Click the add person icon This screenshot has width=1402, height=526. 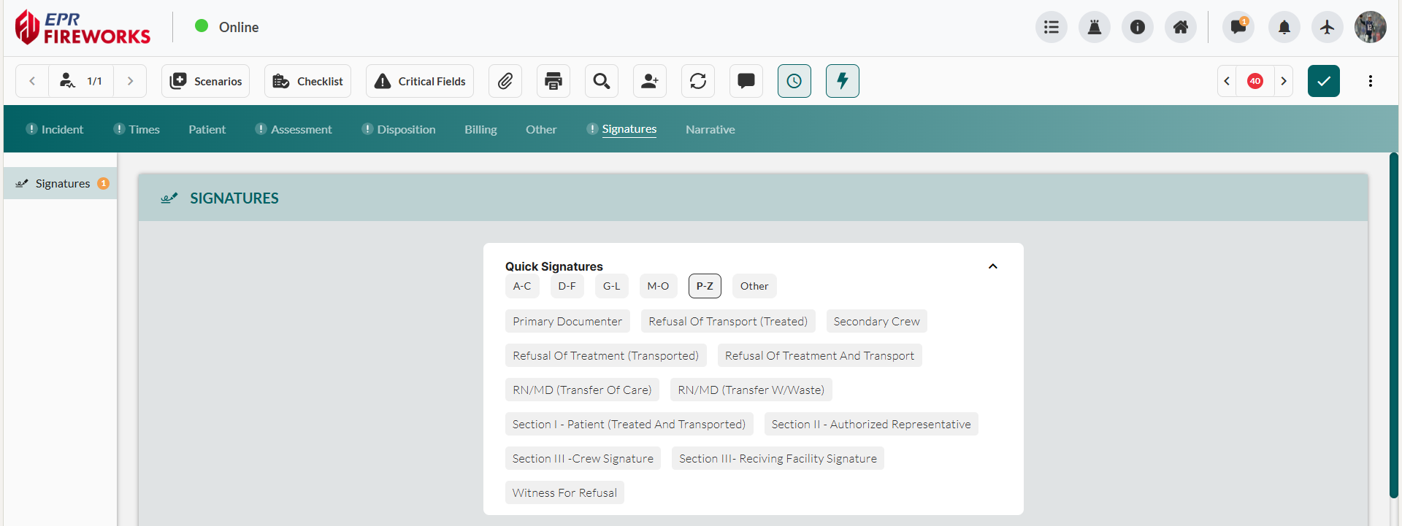coord(650,81)
